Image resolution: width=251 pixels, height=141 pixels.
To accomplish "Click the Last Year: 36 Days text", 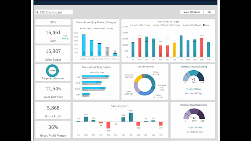I will (193, 94).
